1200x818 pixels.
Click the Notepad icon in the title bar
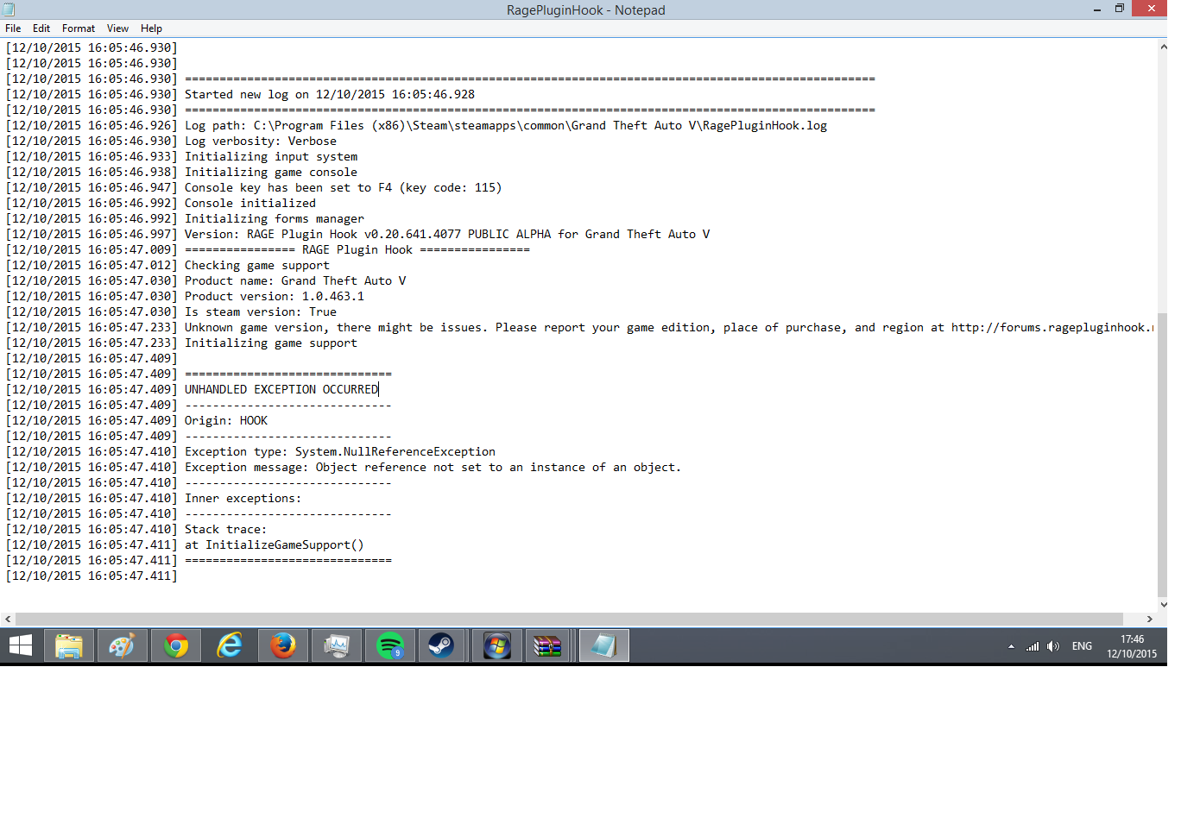9,9
